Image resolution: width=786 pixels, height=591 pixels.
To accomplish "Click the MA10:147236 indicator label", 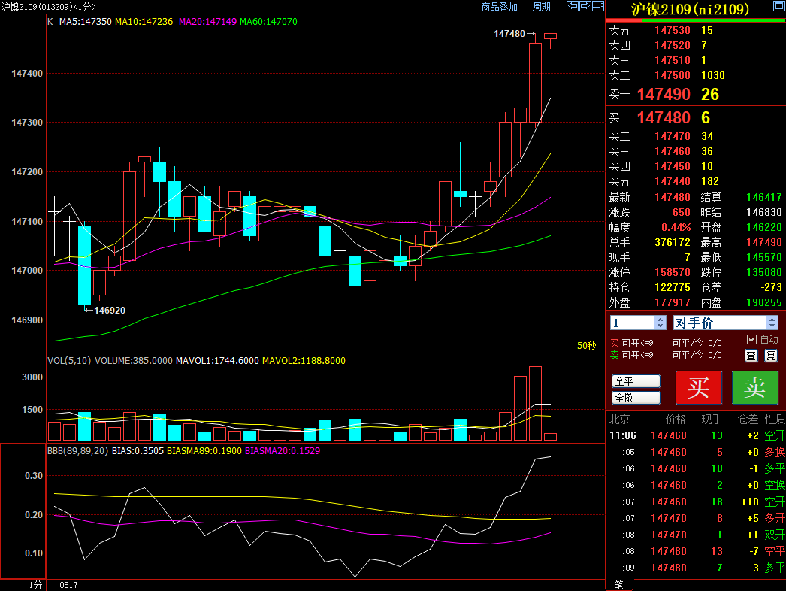I will point(144,22).
